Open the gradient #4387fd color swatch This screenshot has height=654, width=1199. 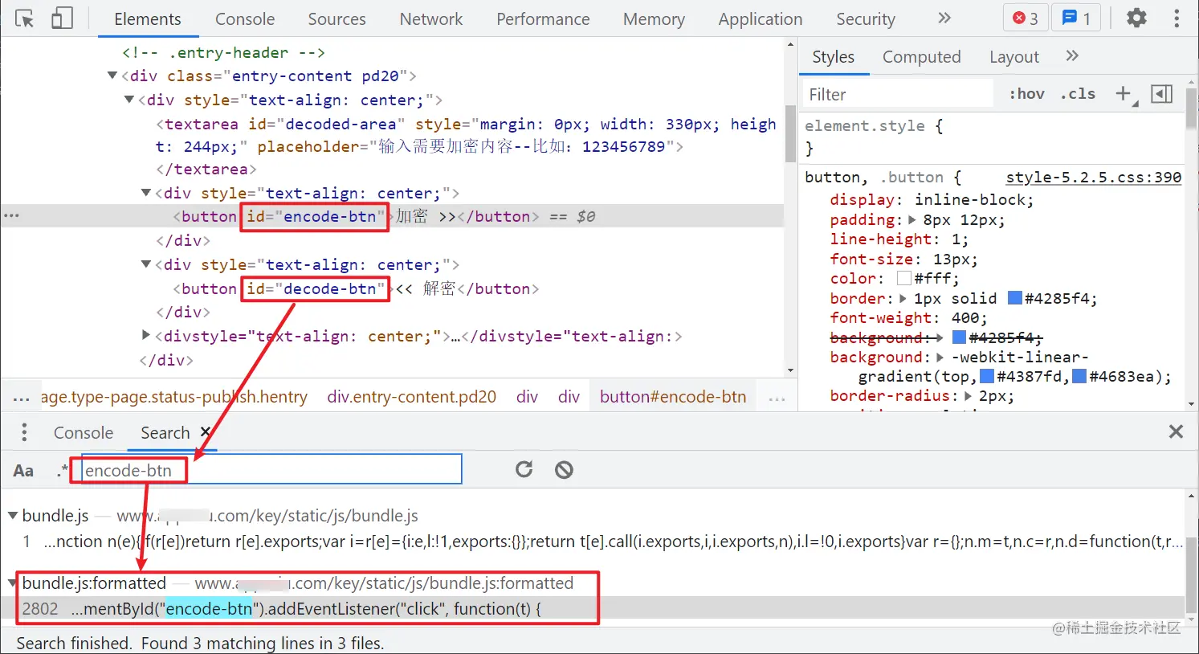987,376
